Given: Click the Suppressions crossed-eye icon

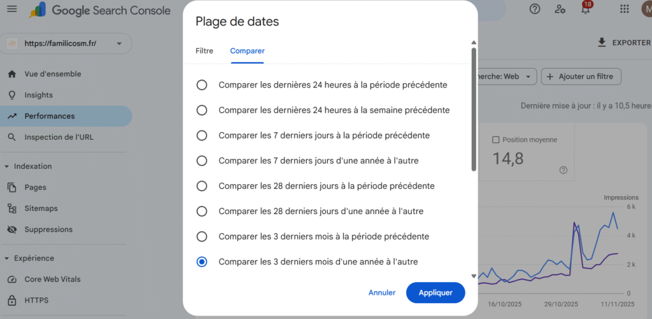Looking at the screenshot, I should (11, 229).
